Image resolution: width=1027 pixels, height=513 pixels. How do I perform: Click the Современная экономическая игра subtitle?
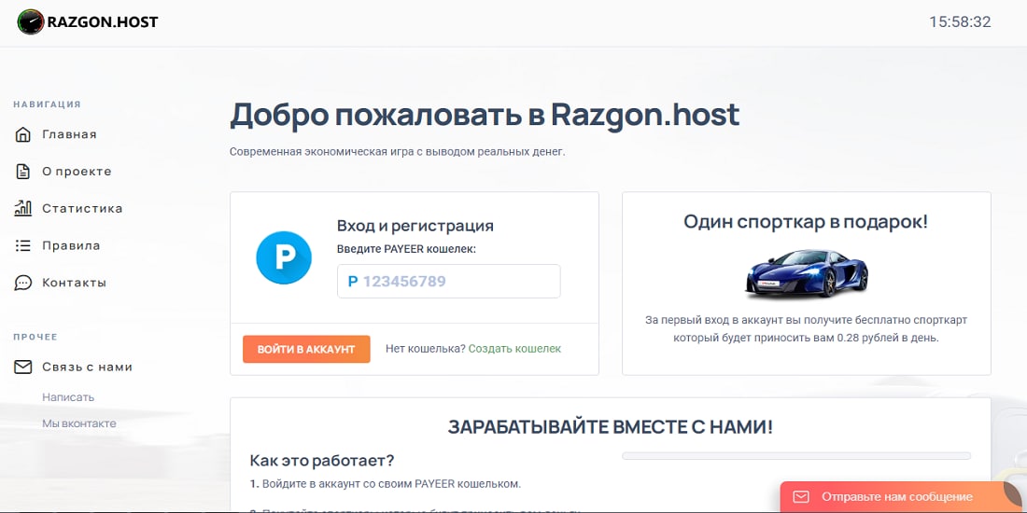[398, 152]
